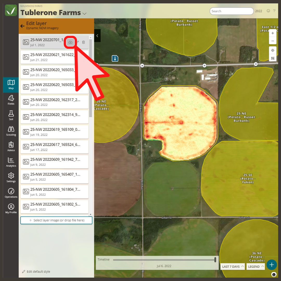Click into the Search field
Viewport: 281px width, 281px height.
tap(232, 11)
